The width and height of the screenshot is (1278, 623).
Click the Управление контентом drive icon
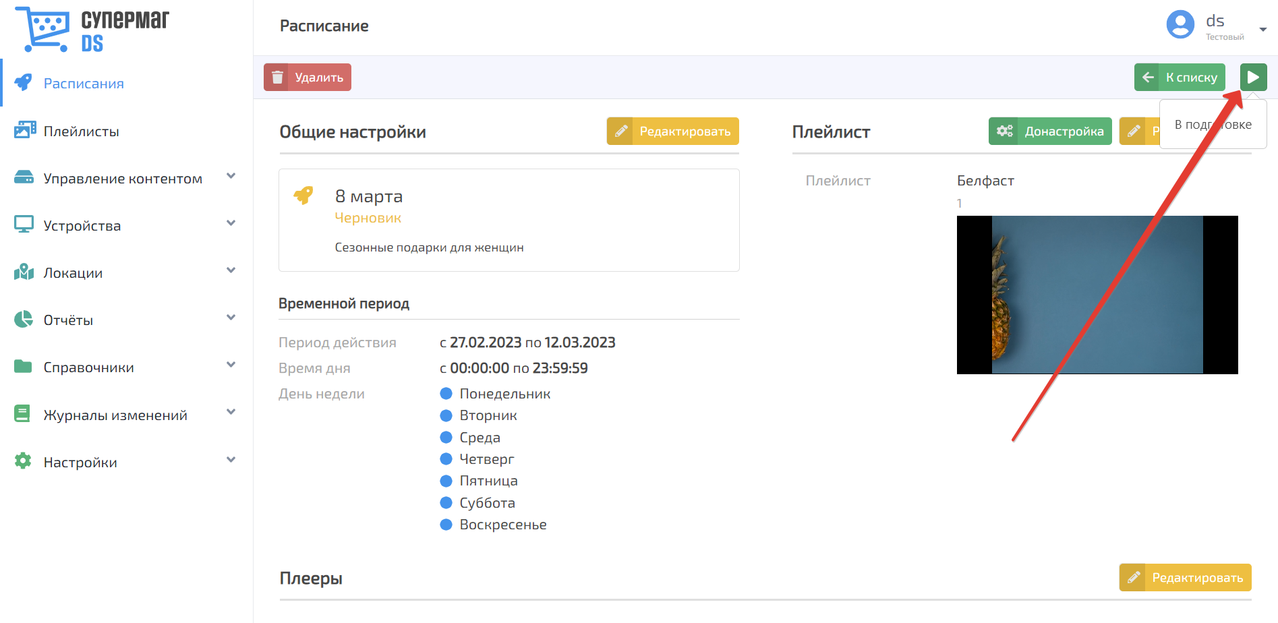click(x=24, y=177)
